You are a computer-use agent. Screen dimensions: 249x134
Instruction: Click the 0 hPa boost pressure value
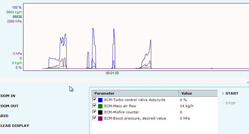pos(185,118)
